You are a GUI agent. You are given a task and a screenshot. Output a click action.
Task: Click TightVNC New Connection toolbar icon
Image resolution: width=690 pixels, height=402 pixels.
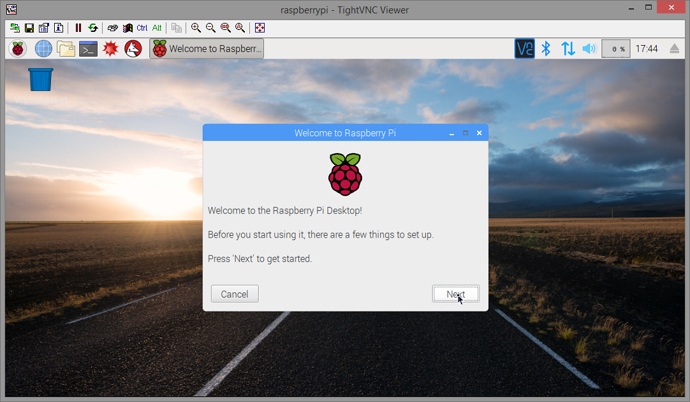click(15, 28)
